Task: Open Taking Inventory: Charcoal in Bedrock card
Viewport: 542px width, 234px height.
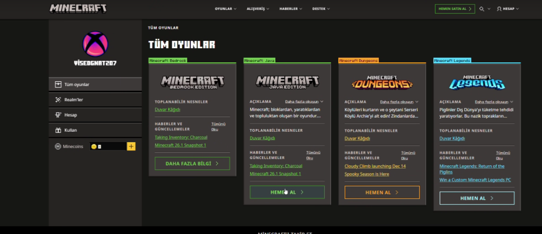Action: [181, 137]
